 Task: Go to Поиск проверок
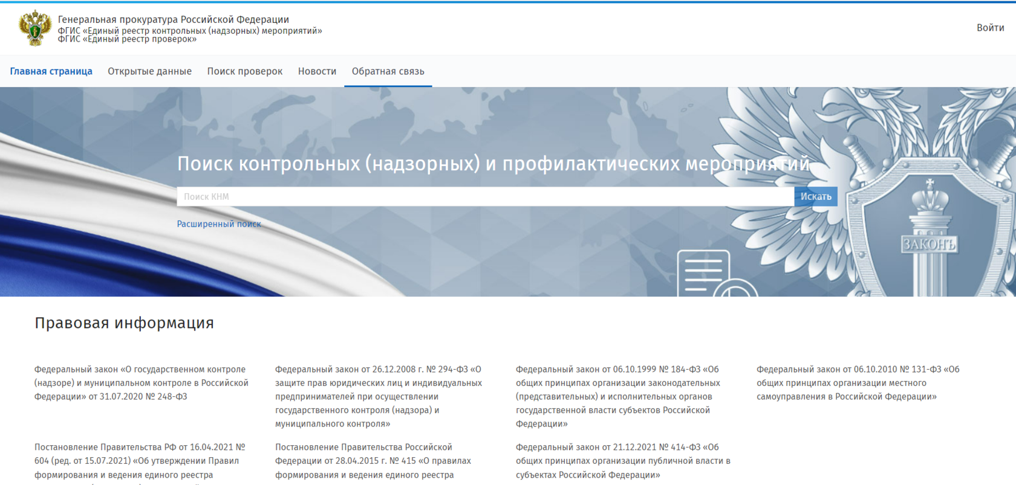tap(245, 71)
